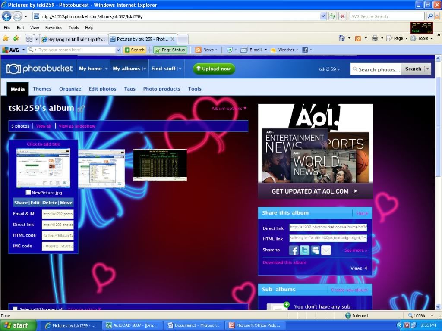
Task: Open the address bar dropdown arrow
Action: (323, 16)
